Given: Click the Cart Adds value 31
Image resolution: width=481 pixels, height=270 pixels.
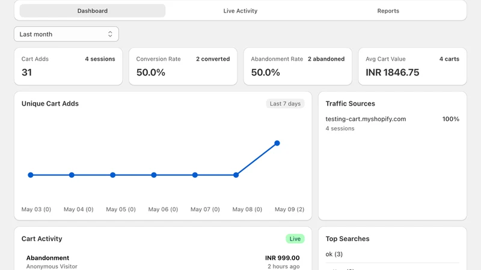Looking at the screenshot, I should click(x=26, y=72).
